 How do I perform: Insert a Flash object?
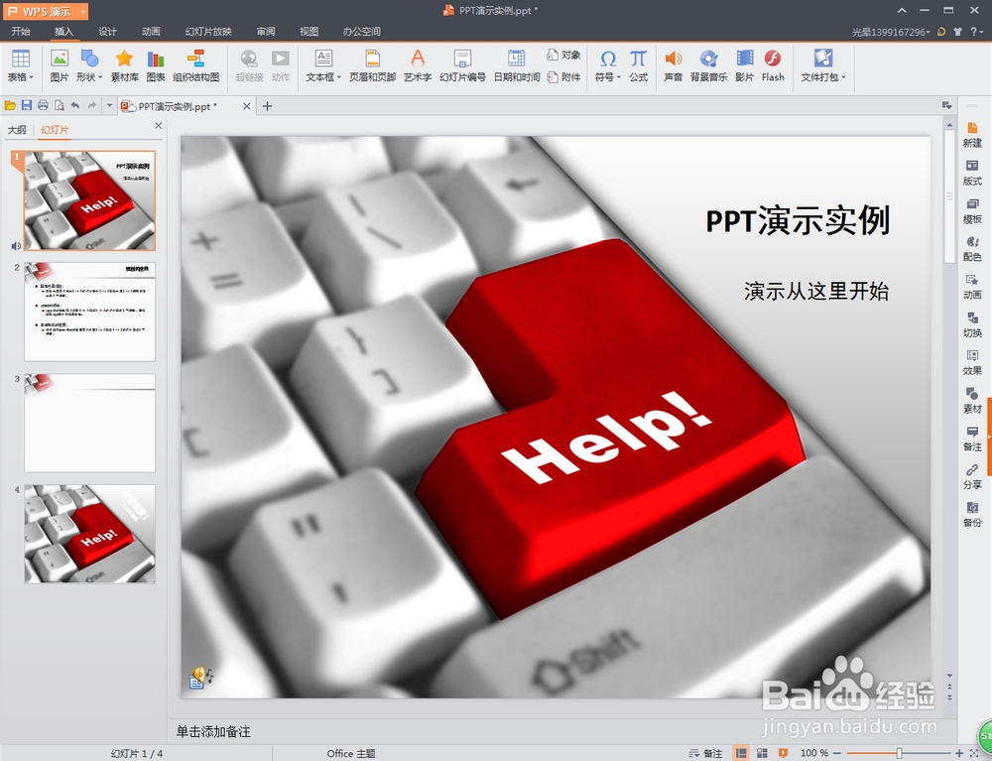tap(773, 65)
